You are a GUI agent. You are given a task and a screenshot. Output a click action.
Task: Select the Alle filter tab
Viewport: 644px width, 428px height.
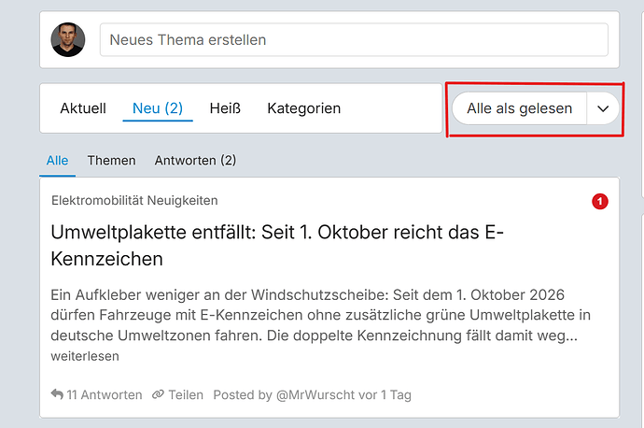coord(57,161)
